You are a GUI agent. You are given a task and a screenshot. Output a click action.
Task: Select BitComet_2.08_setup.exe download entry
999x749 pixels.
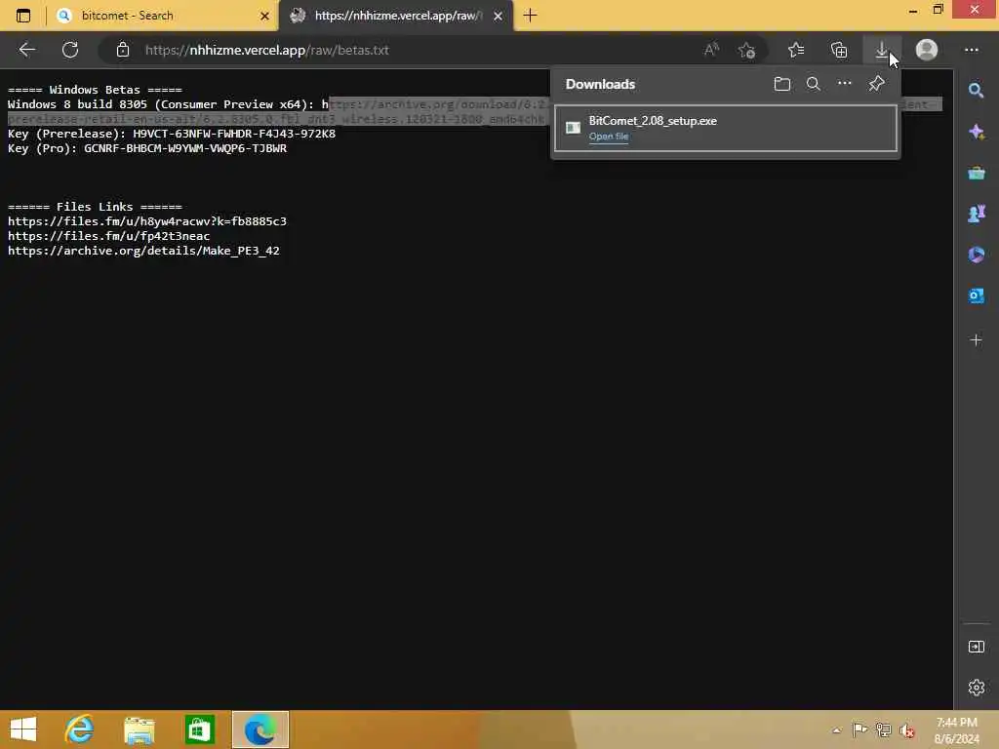[x=726, y=129]
